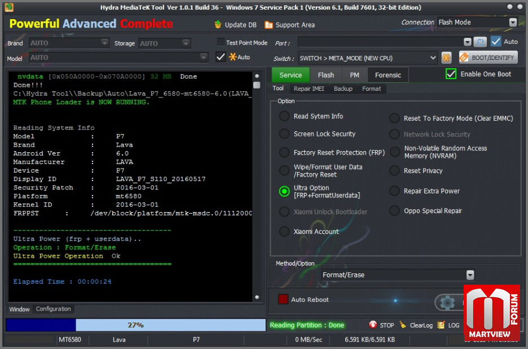Click the Update DB icon
Viewport: 528px width, 349px height.
pos(218,25)
